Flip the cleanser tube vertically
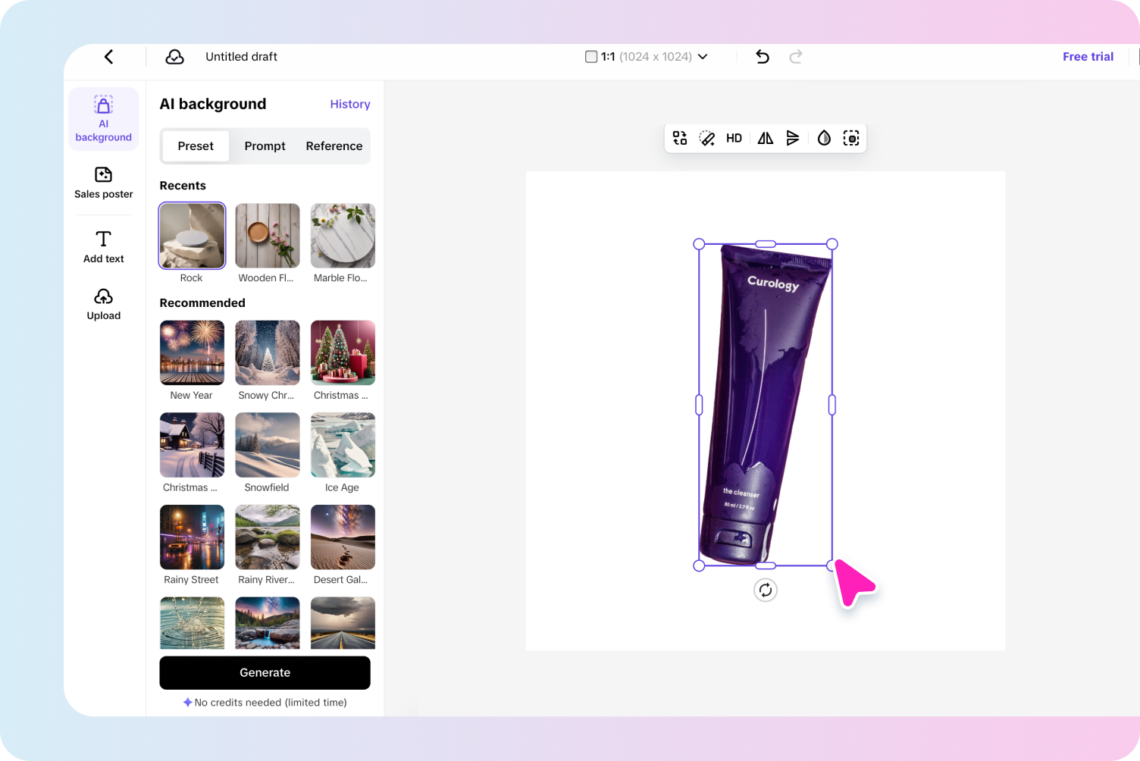The height and width of the screenshot is (761, 1140). click(794, 138)
